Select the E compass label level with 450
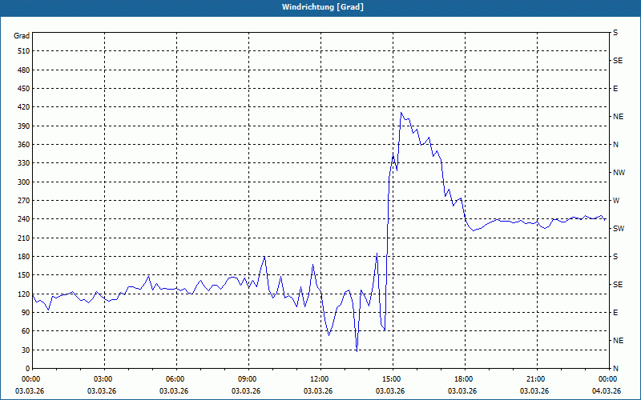 tap(615, 89)
